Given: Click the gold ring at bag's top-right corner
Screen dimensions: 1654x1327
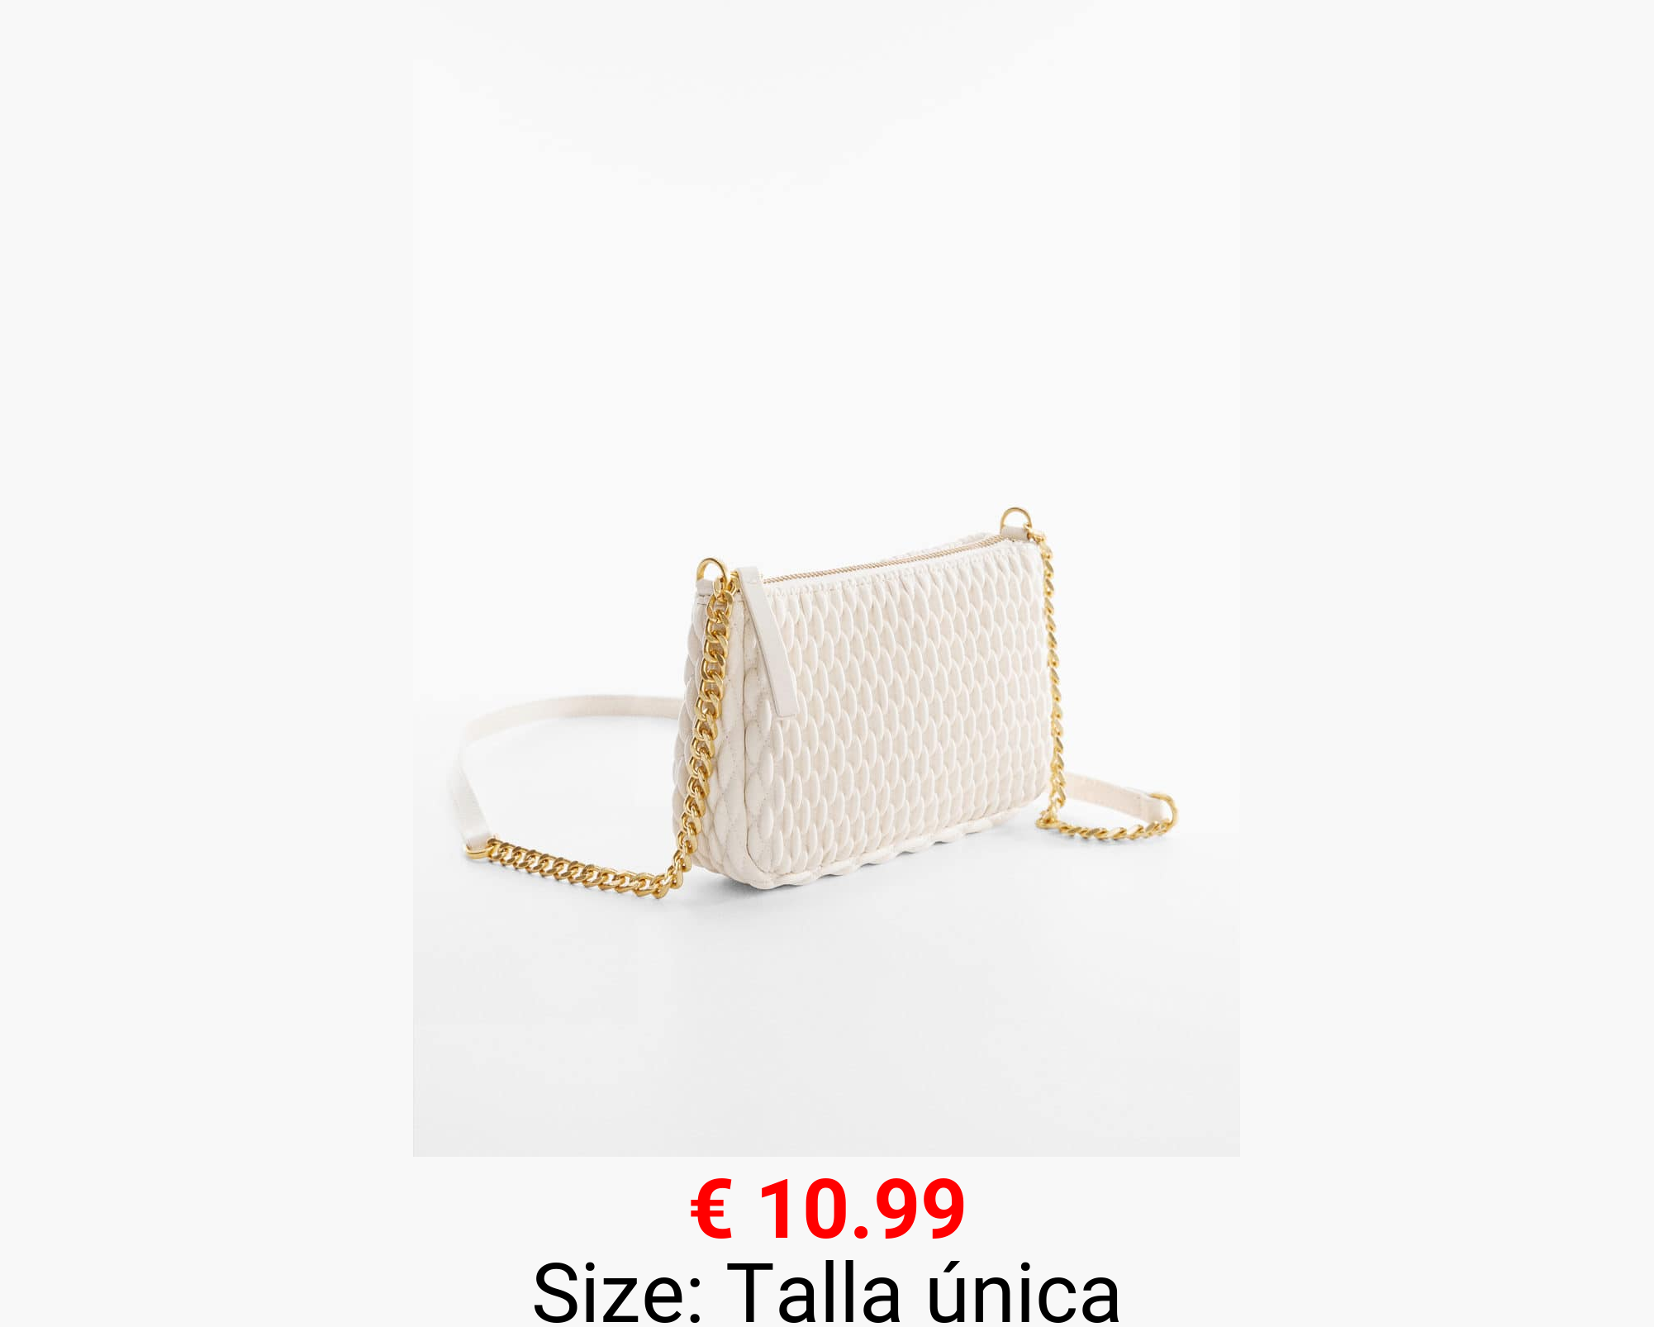Looking at the screenshot, I should tap(1015, 521).
